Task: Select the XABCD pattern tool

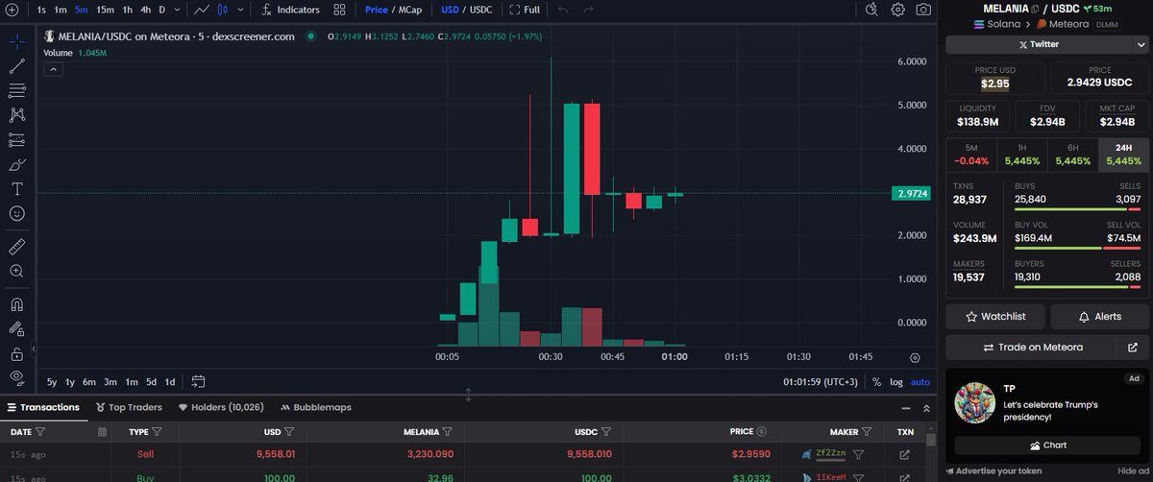Action: tap(16, 115)
